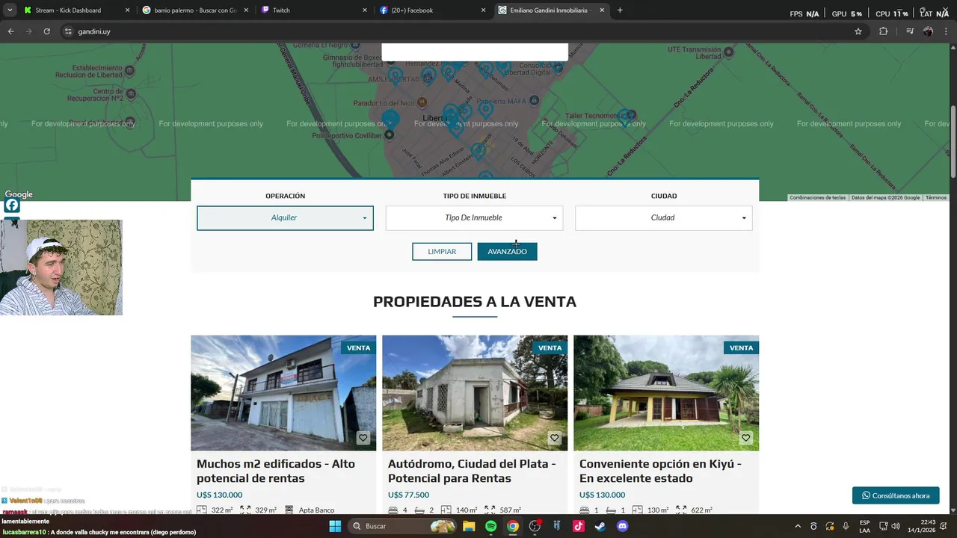Click the Parador Lo del Nico map marker

[x=422, y=102]
